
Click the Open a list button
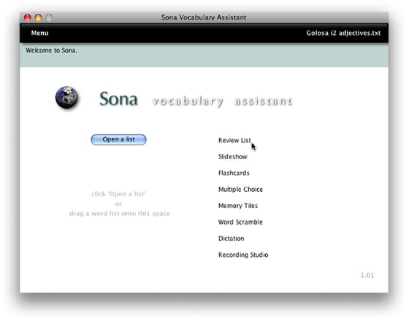coord(118,139)
